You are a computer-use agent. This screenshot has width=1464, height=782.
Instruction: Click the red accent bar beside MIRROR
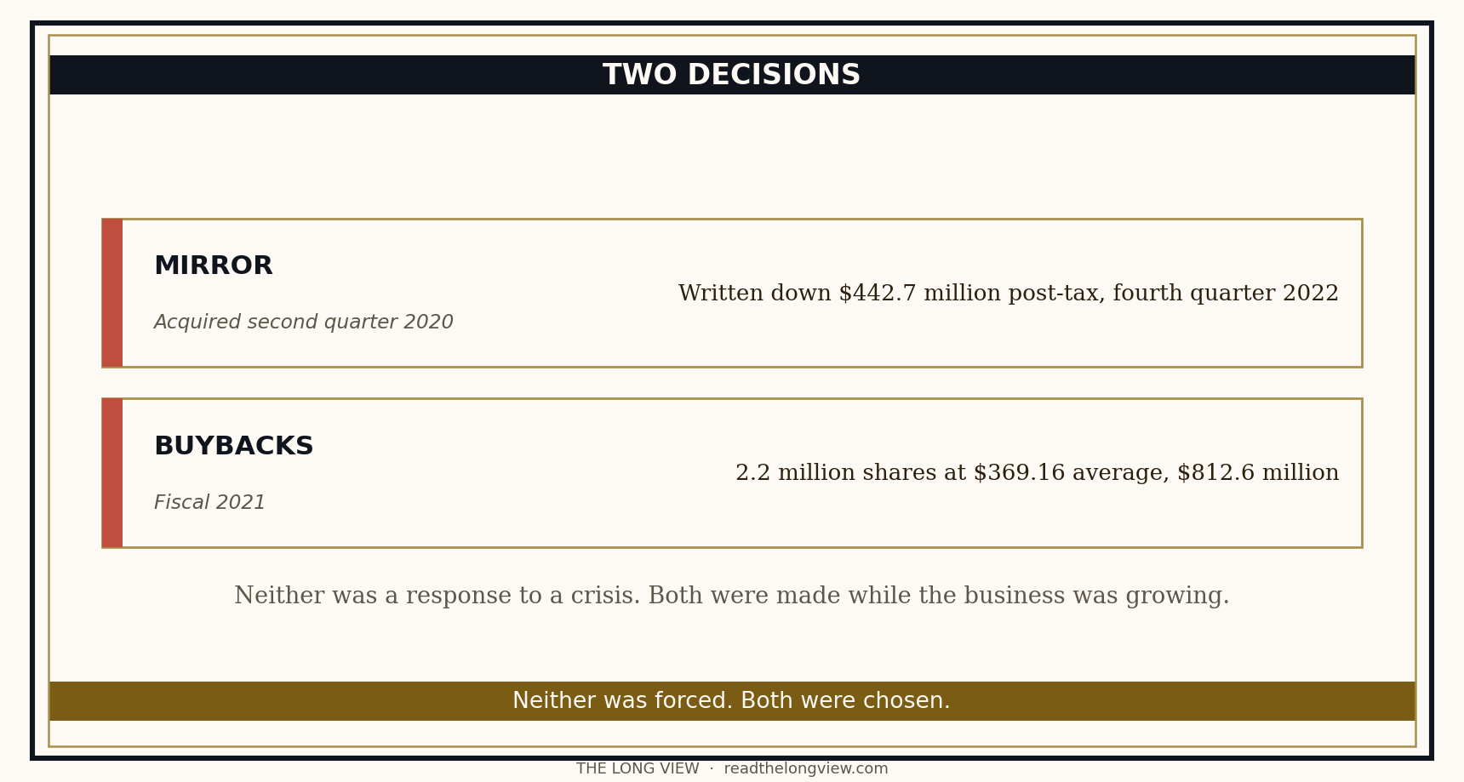[x=112, y=293]
